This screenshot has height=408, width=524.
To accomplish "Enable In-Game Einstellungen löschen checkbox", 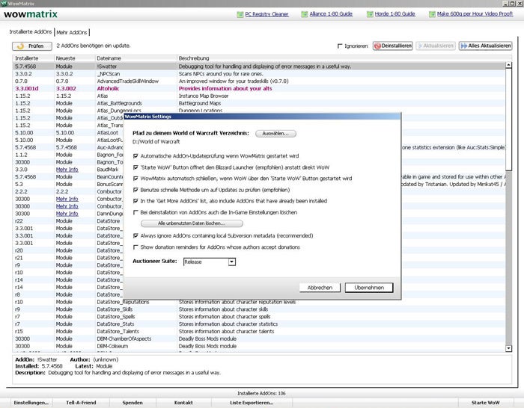I will [135, 212].
